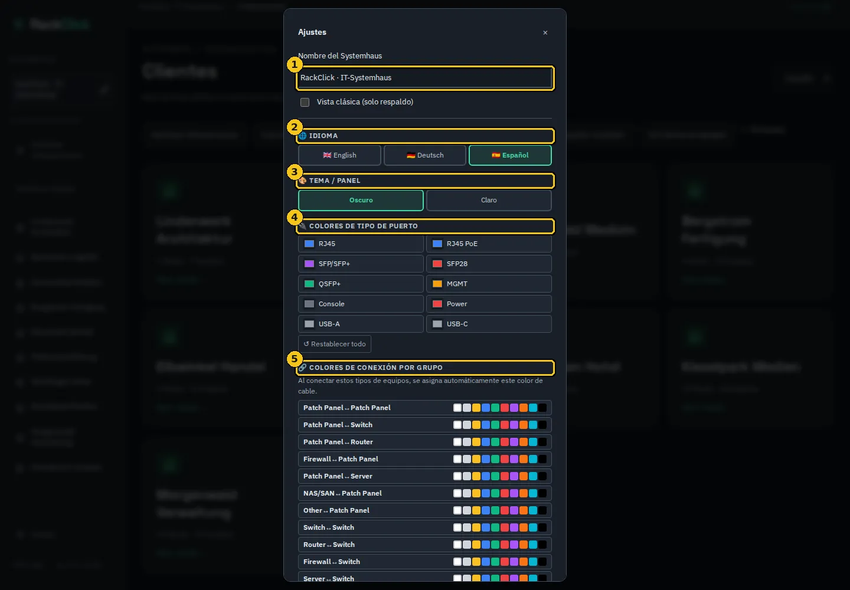Assign blue to Firewall ↔ Switch
The width and height of the screenshot is (850, 590).
pyautogui.click(x=486, y=562)
